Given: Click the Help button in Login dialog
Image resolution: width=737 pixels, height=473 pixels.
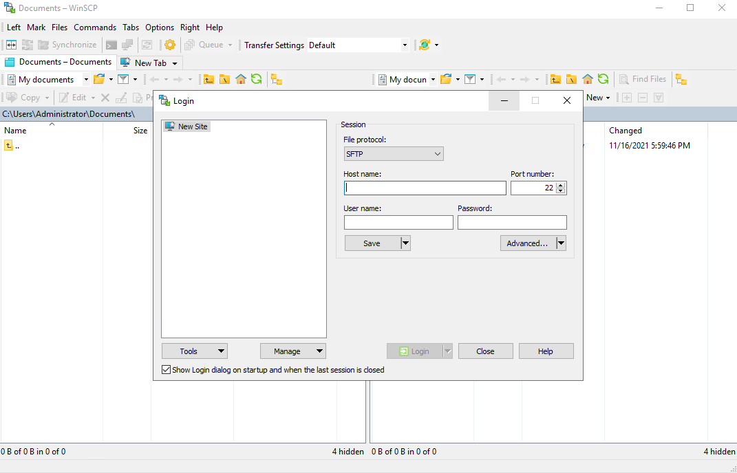Looking at the screenshot, I should [x=546, y=351].
